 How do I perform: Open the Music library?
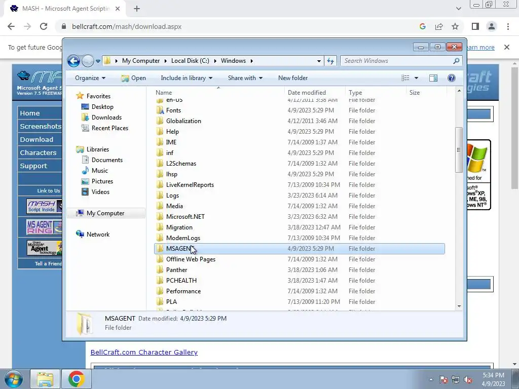(100, 171)
